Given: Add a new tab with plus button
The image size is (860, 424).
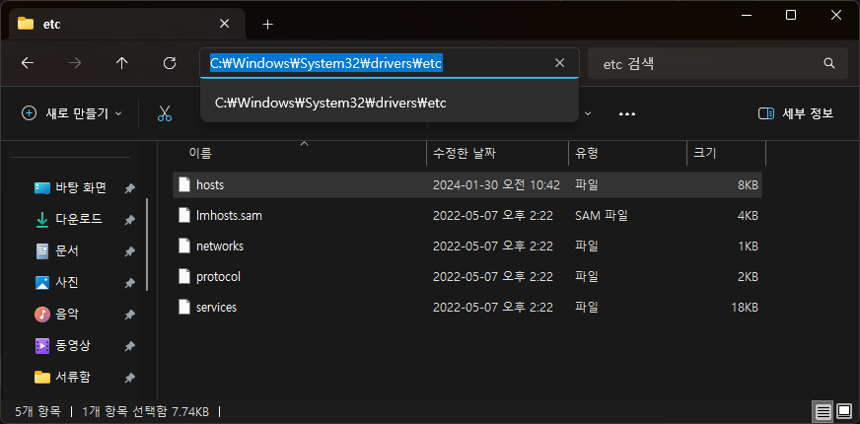Looking at the screenshot, I should click(267, 24).
